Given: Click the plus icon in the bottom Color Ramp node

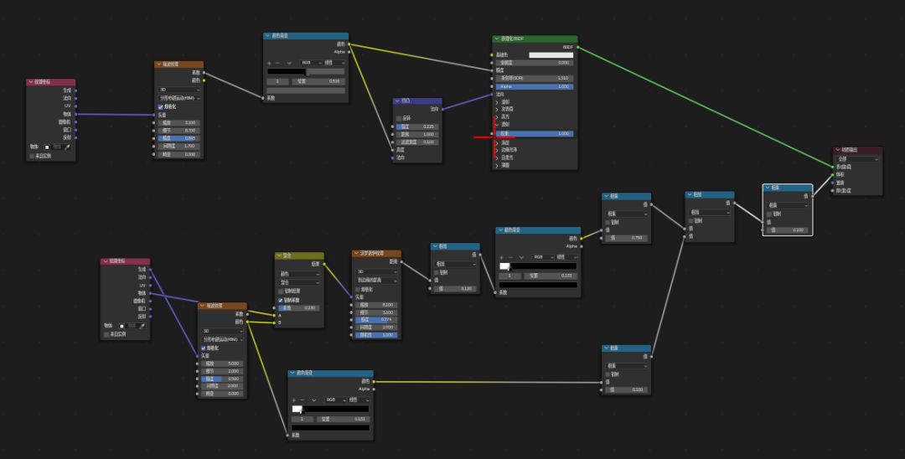Looking at the screenshot, I should tap(294, 400).
